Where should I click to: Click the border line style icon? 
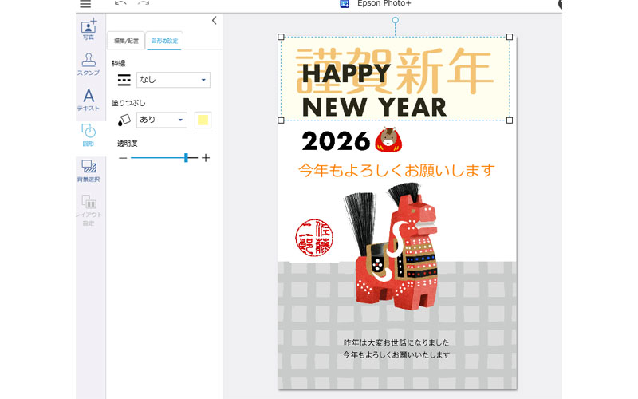(124, 80)
